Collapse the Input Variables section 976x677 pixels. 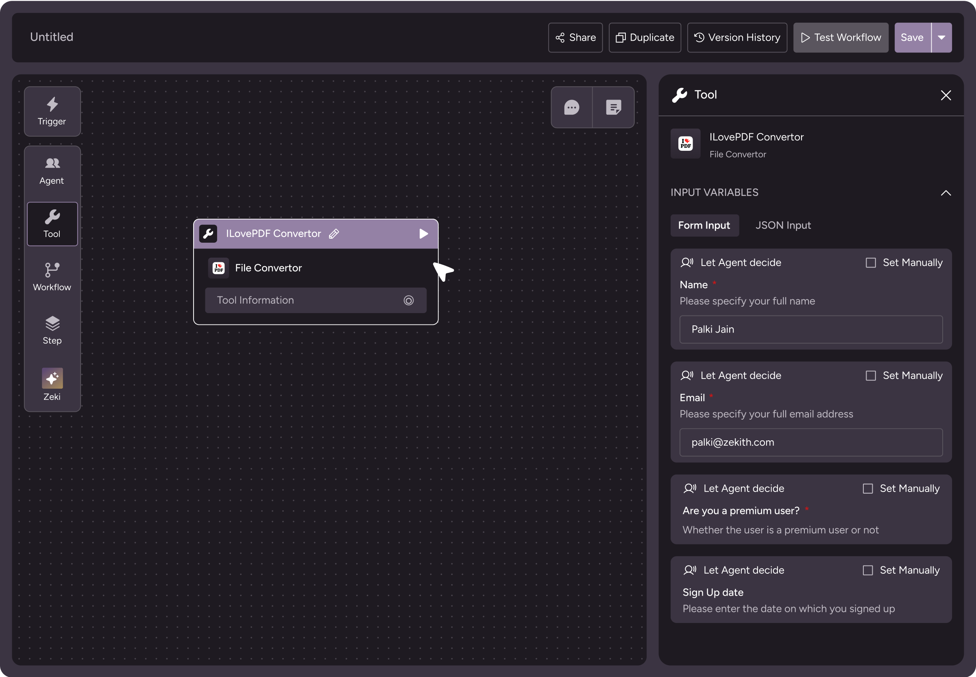point(945,193)
